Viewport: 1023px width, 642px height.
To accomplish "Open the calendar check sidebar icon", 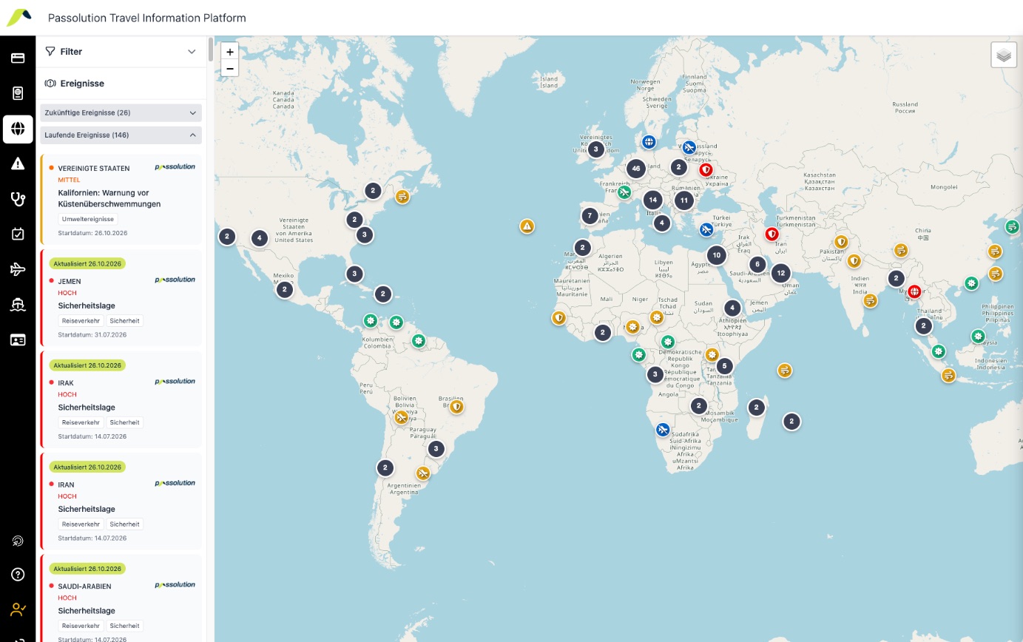I will coord(18,234).
